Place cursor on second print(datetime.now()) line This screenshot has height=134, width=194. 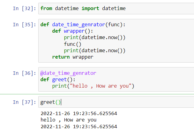95,51
